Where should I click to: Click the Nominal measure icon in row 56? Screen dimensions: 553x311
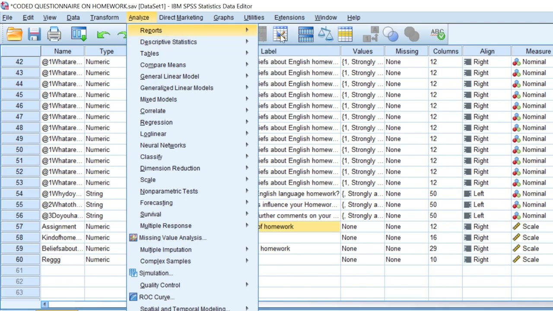pyautogui.click(x=516, y=216)
